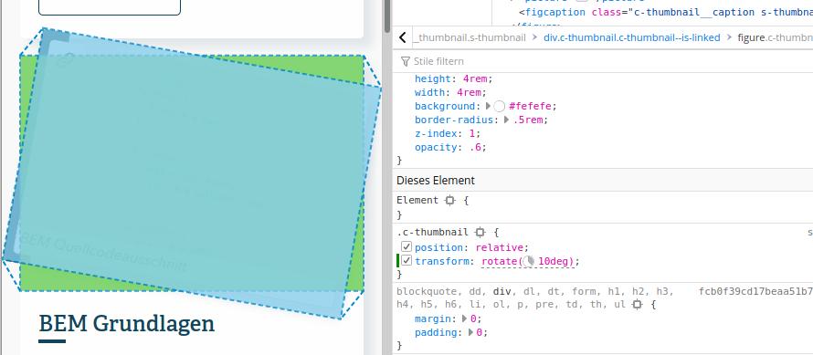The image size is (813, 355).
Task: Click the filter funnel icon
Action: (406, 61)
